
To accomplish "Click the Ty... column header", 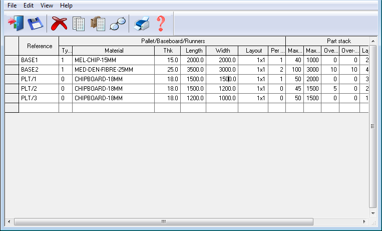I will (x=66, y=51).
